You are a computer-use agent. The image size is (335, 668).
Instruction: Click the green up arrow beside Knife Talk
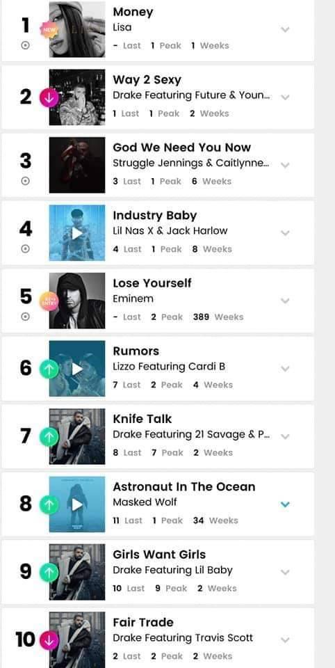click(49, 437)
